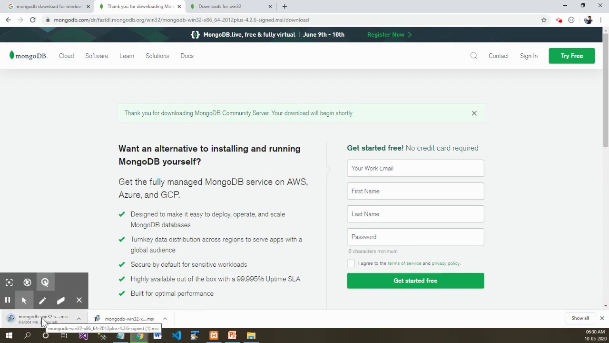Screen dimensions: 609x343
Task: Reload the page with the refresh icon
Action: [32, 20]
